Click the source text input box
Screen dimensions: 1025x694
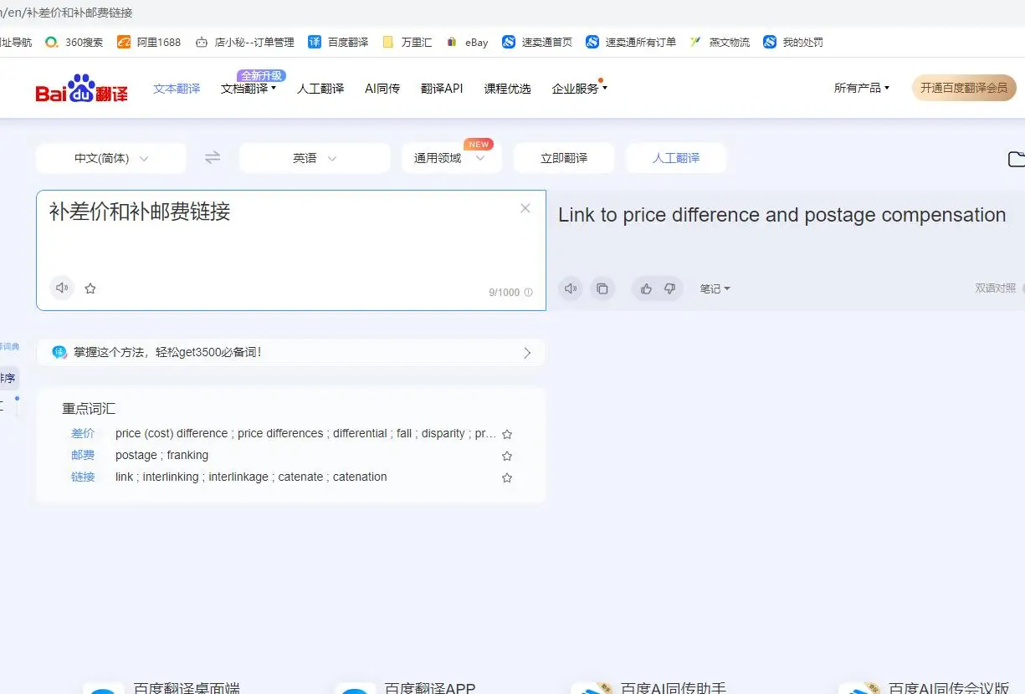pos(291,250)
